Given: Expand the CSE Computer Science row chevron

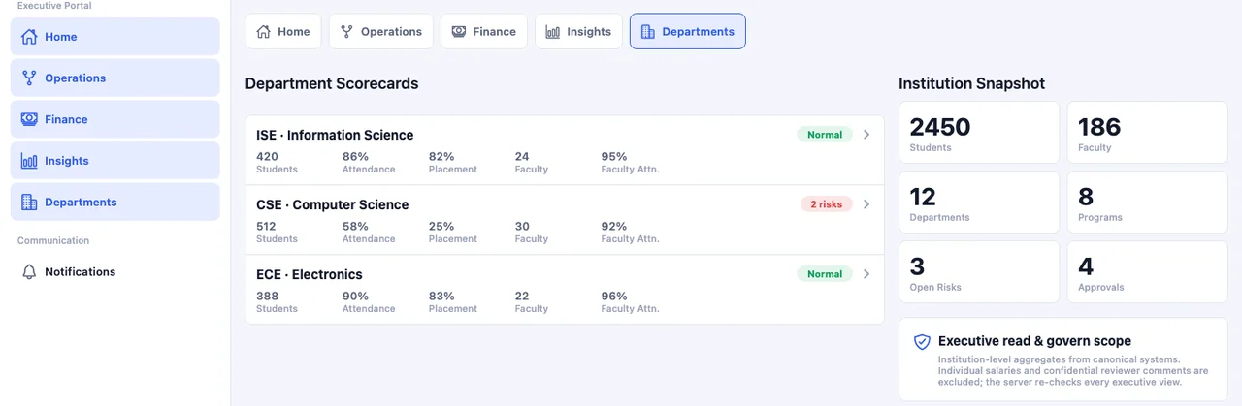Looking at the screenshot, I should tap(866, 204).
